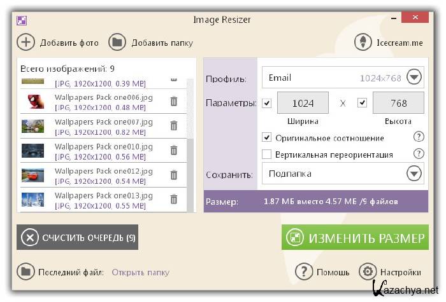Expand the Профиль Email dropdown
This screenshot has height=302, width=446.
click(414, 78)
